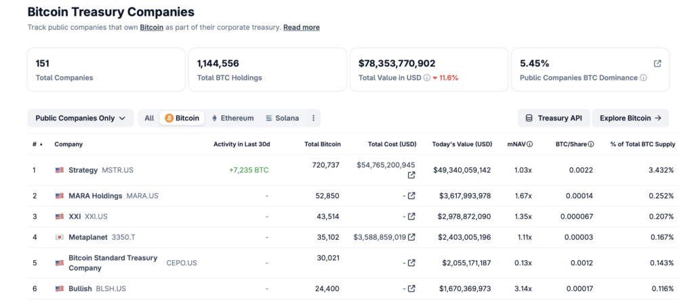The image size is (694, 300).
Task: Click the +7,235 BTC activity value
Action: [249, 170]
